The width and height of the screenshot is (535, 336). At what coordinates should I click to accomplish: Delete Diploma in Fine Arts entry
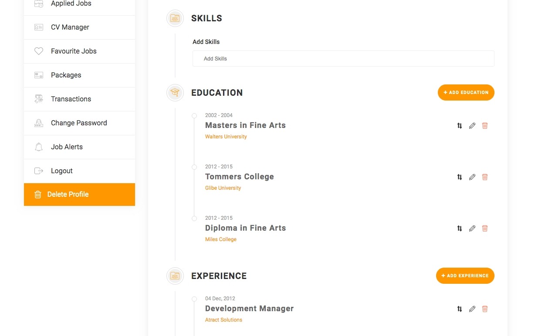point(485,228)
